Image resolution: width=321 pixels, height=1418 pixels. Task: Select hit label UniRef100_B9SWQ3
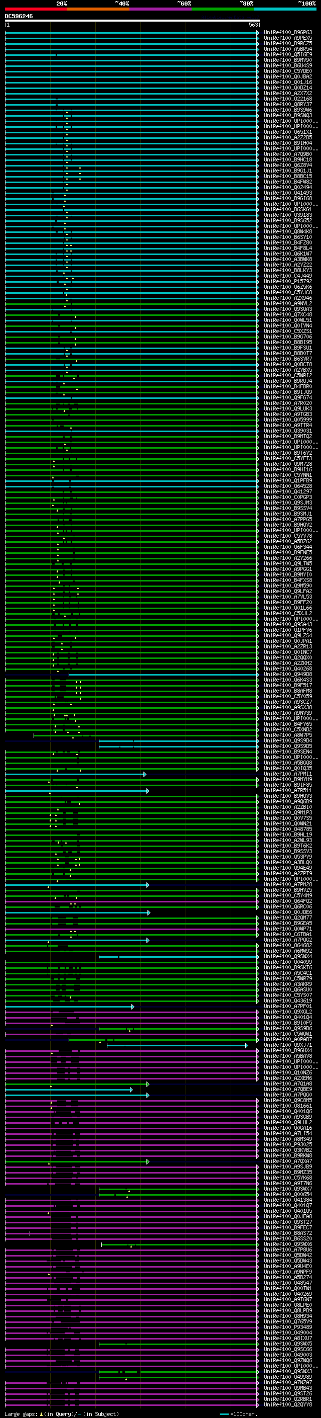pos(288,116)
